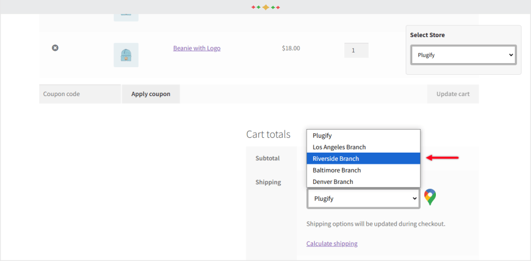Apply the coupon

click(151, 94)
